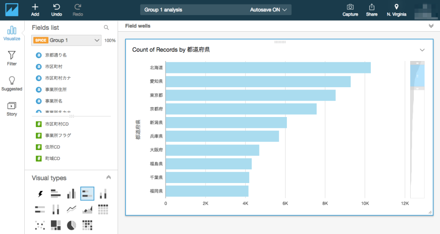Click the 京都府 bar in chart
Screen dimensions: 440x234
pos(241,109)
